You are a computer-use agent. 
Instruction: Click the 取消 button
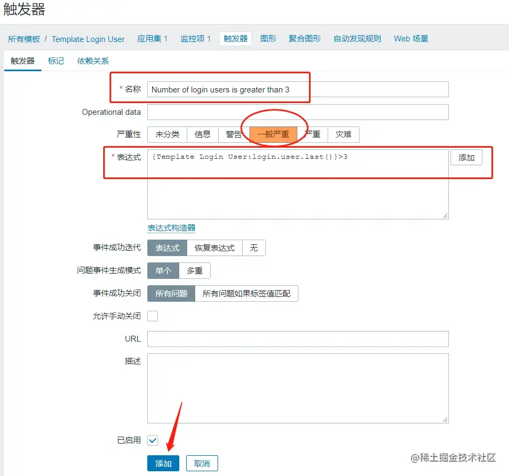tap(202, 463)
